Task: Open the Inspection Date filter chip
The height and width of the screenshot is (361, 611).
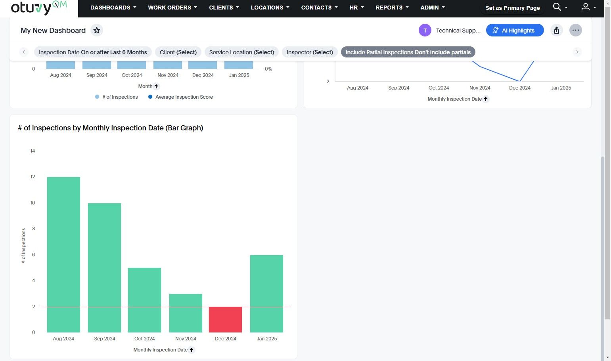Action: coord(93,52)
